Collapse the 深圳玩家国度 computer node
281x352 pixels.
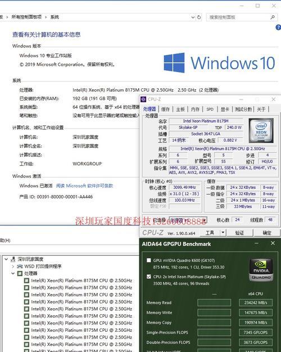point(6,259)
